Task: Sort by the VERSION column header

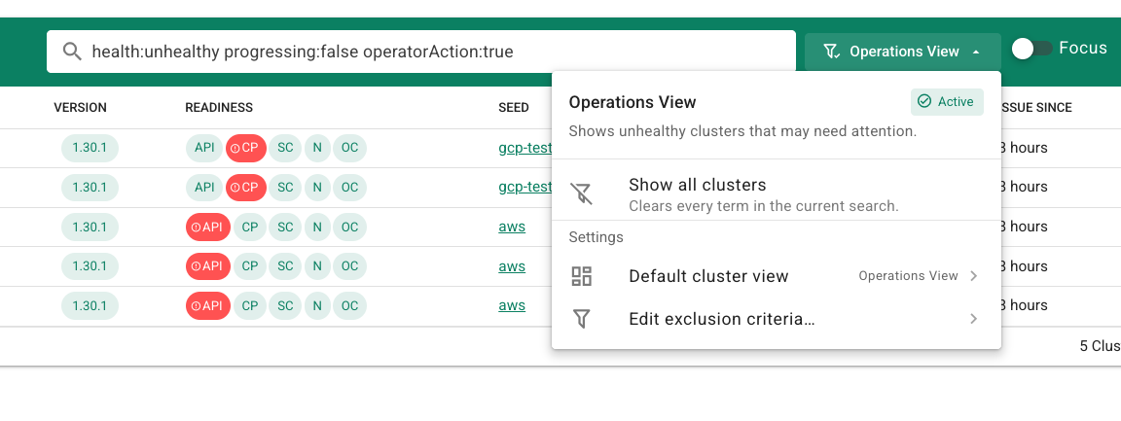Action: pos(80,108)
